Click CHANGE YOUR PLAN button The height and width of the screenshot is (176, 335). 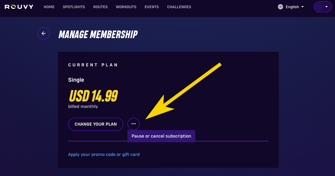pos(96,124)
